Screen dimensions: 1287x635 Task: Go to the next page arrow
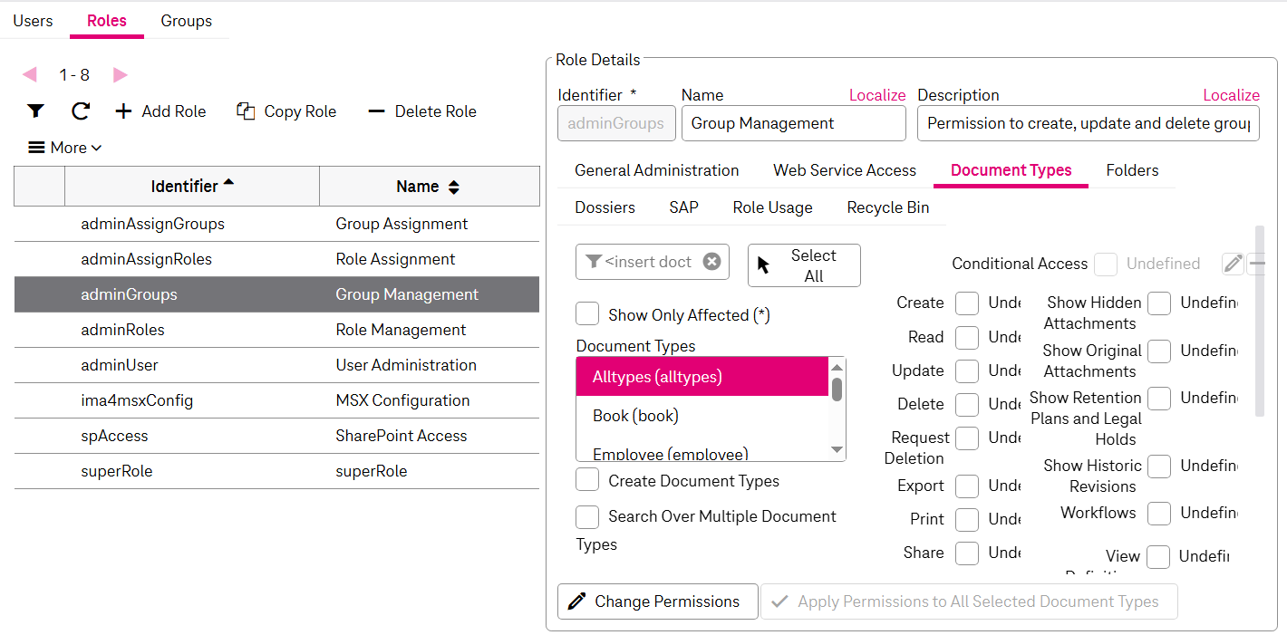[121, 75]
